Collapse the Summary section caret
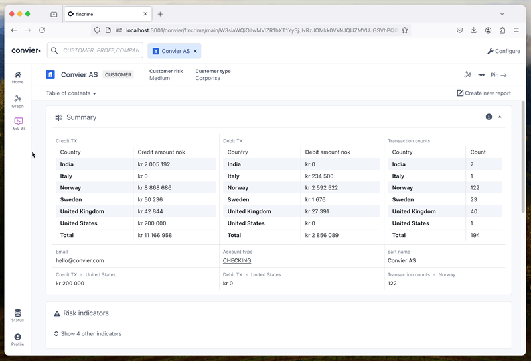Image resolution: width=531 pixels, height=361 pixels. point(500,117)
